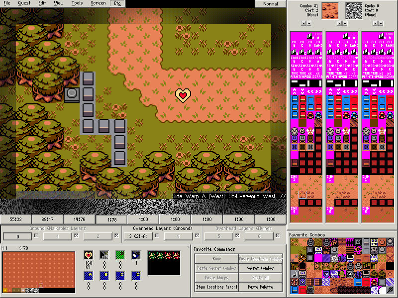Open the View menu
The image size is (398, 298).
(x=59, y=3)
